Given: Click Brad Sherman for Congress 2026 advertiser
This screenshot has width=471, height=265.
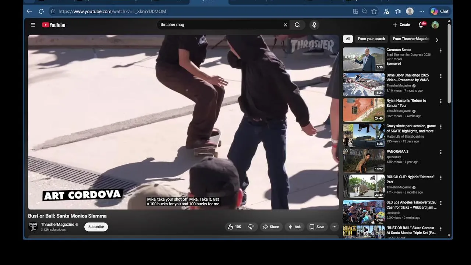Looking at the screenshot, I should pyautogui.click(x=408, y=55).
